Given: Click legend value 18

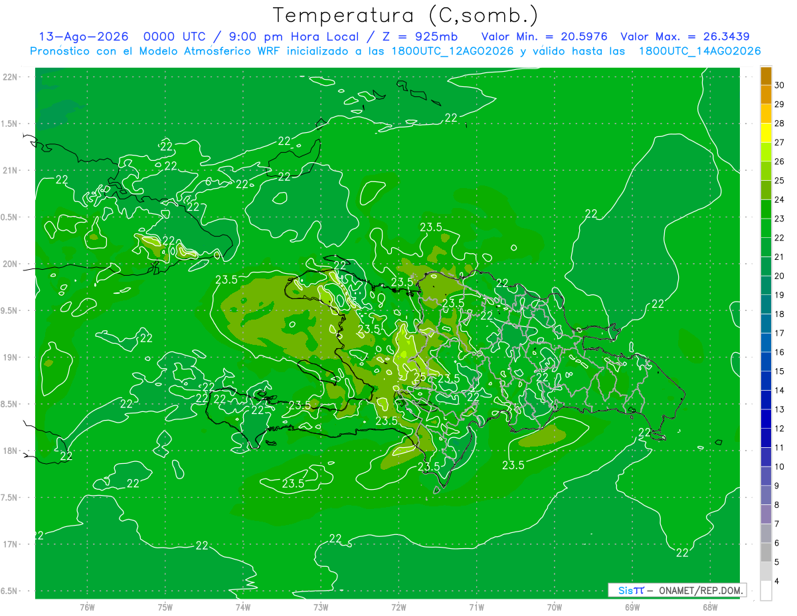Looking at the screenshot, I should coord(780,314).
